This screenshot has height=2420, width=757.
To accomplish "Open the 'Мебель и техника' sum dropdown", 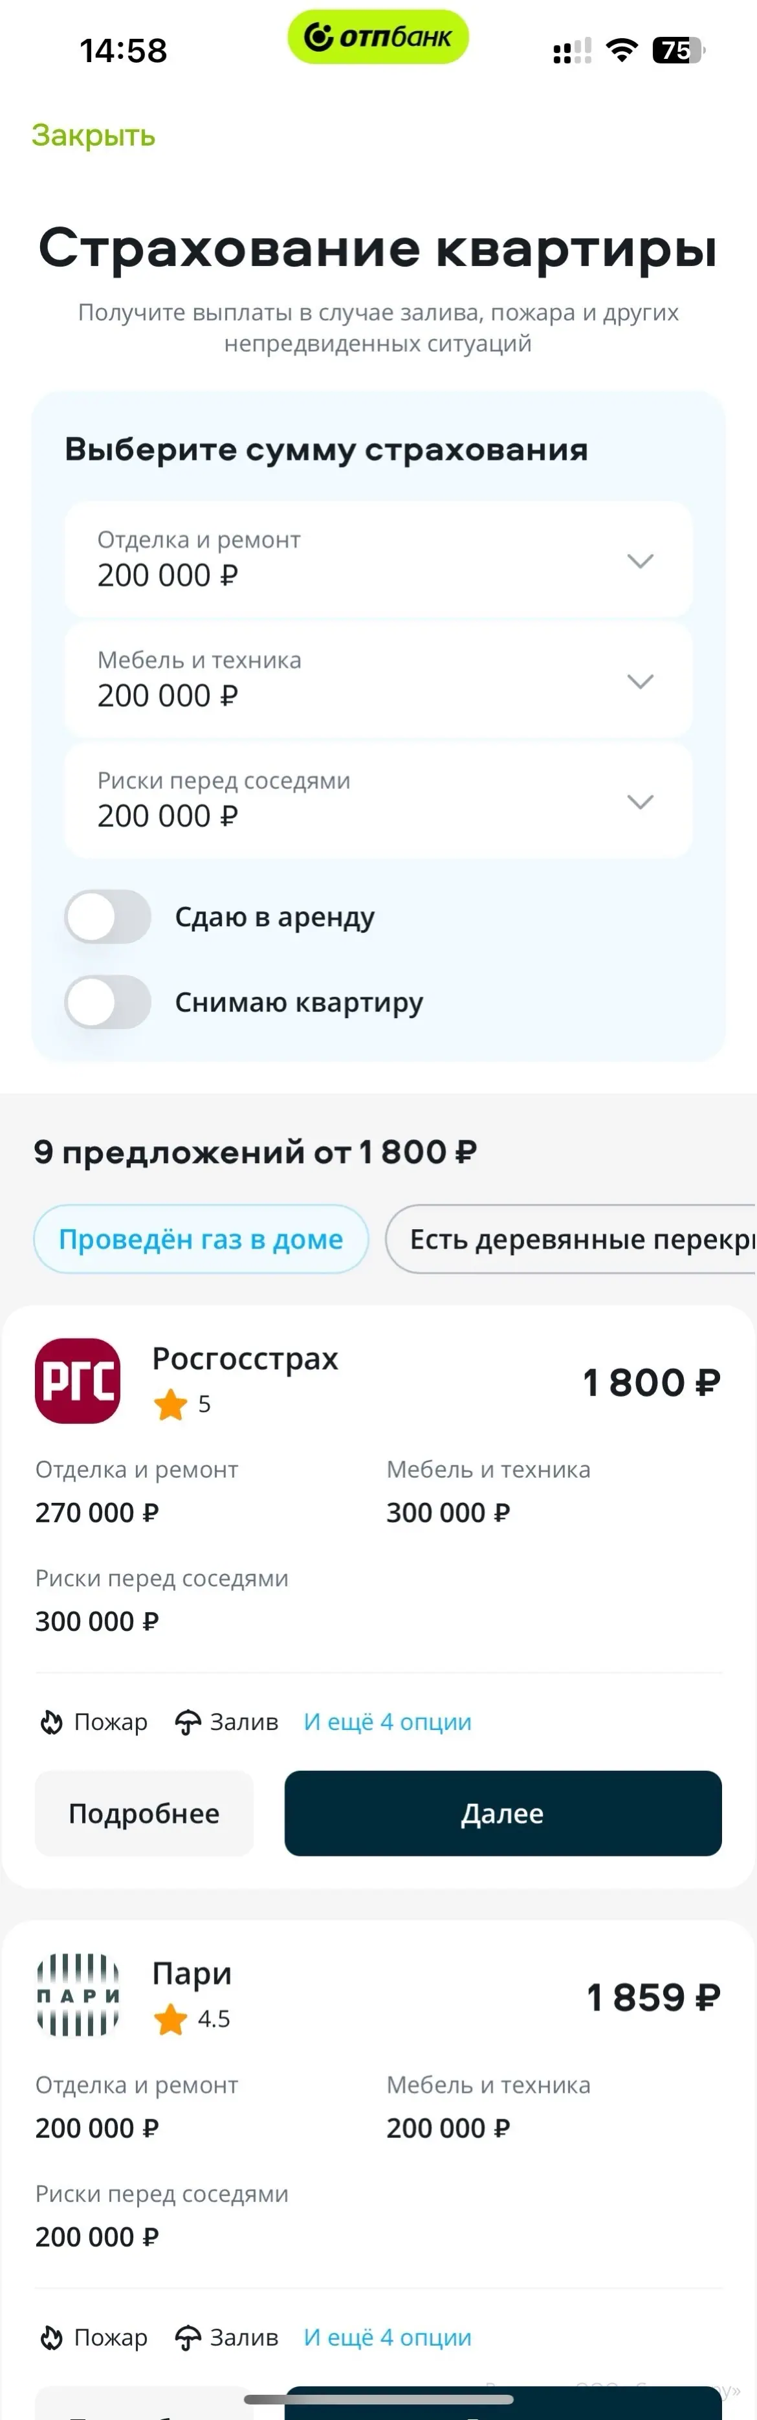I will 378,679.
